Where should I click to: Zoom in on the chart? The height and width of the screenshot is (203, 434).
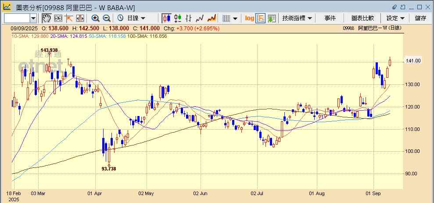(x=96, y=18)
